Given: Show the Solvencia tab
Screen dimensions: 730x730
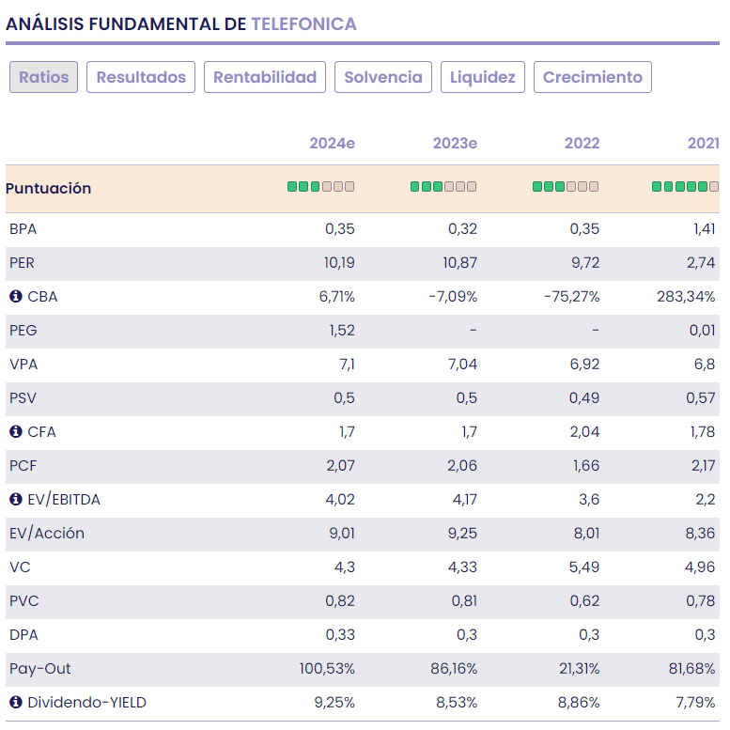Looking at the screenshot, I should click(x=383, y=77).
